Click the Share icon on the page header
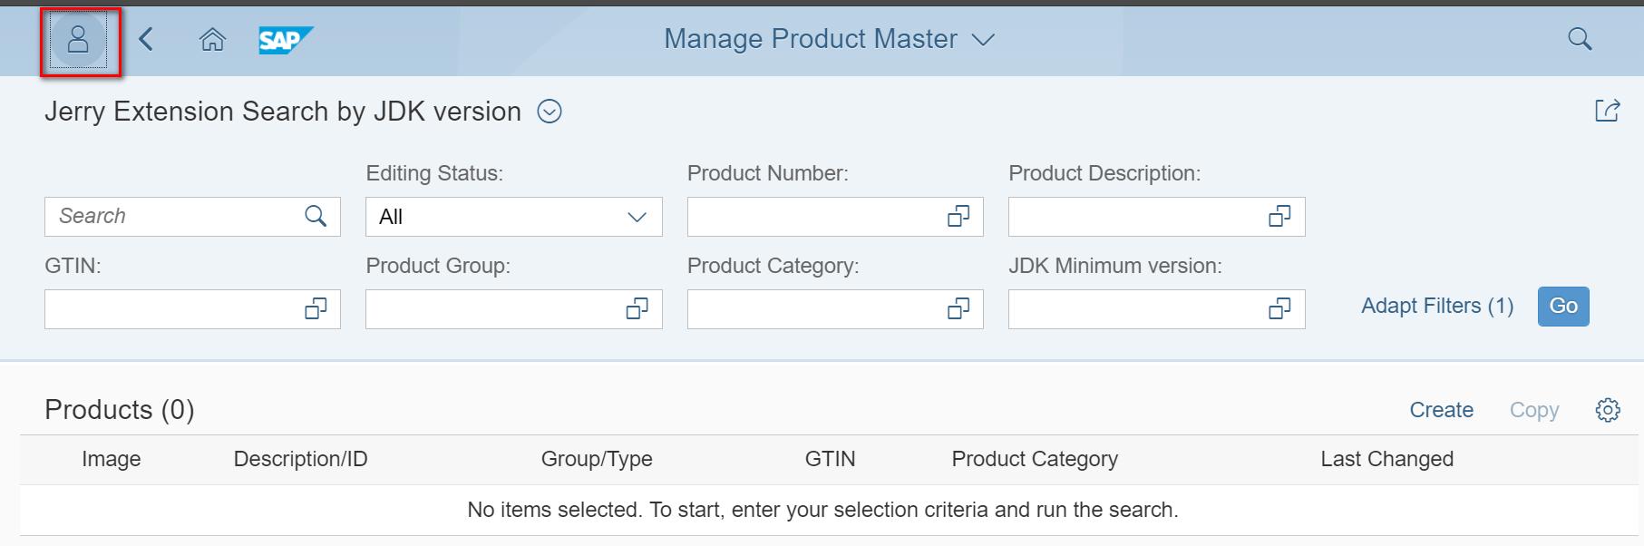This screenshot has width=1644, height=546. tap(1607, 111)
